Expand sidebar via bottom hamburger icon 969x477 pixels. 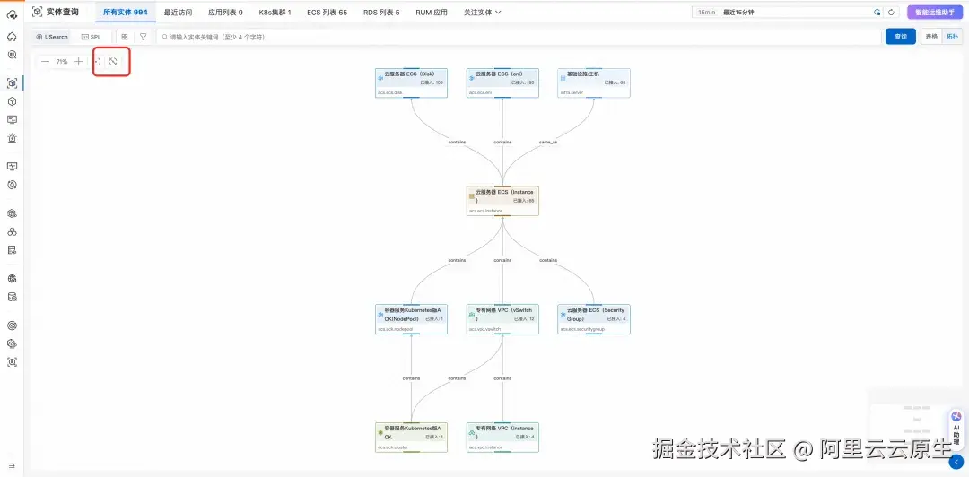coord(12,465)
